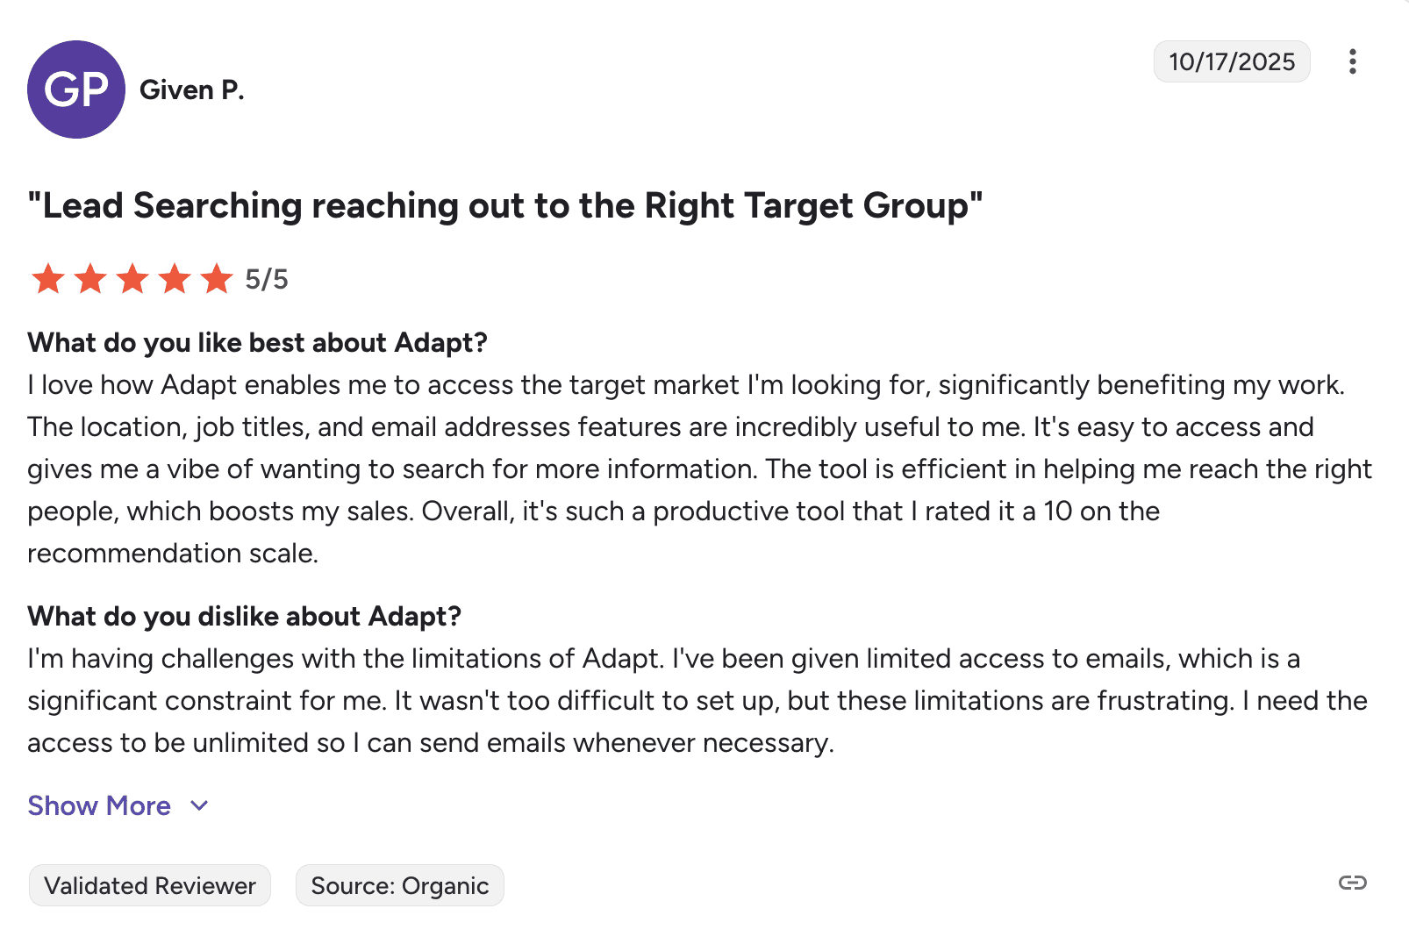Click the copy review link icon
This screenshot has width=1409, height=944.
(1352, 883)
